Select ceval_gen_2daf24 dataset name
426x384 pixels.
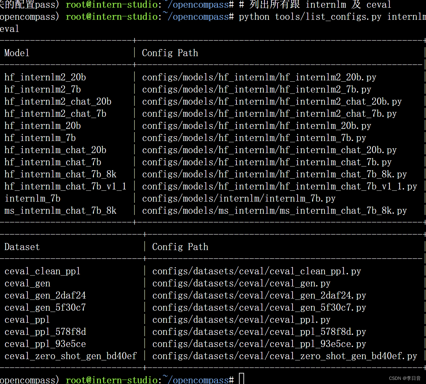(x=45, y=296)
